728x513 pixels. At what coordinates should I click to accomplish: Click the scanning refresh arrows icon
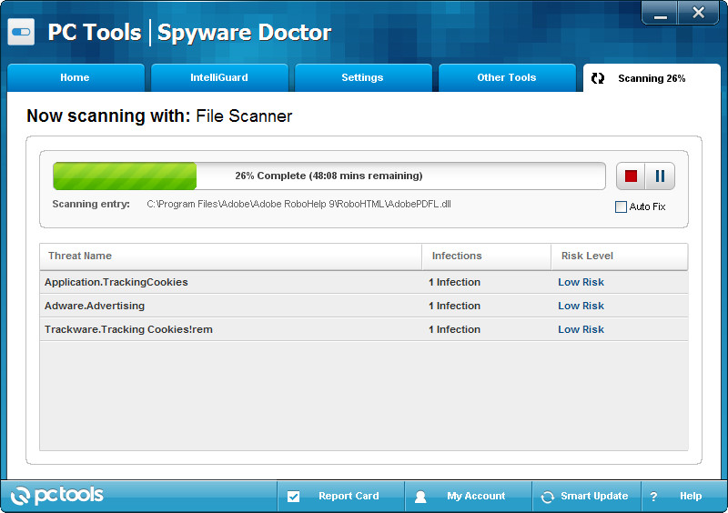click(x=598, y=78)
